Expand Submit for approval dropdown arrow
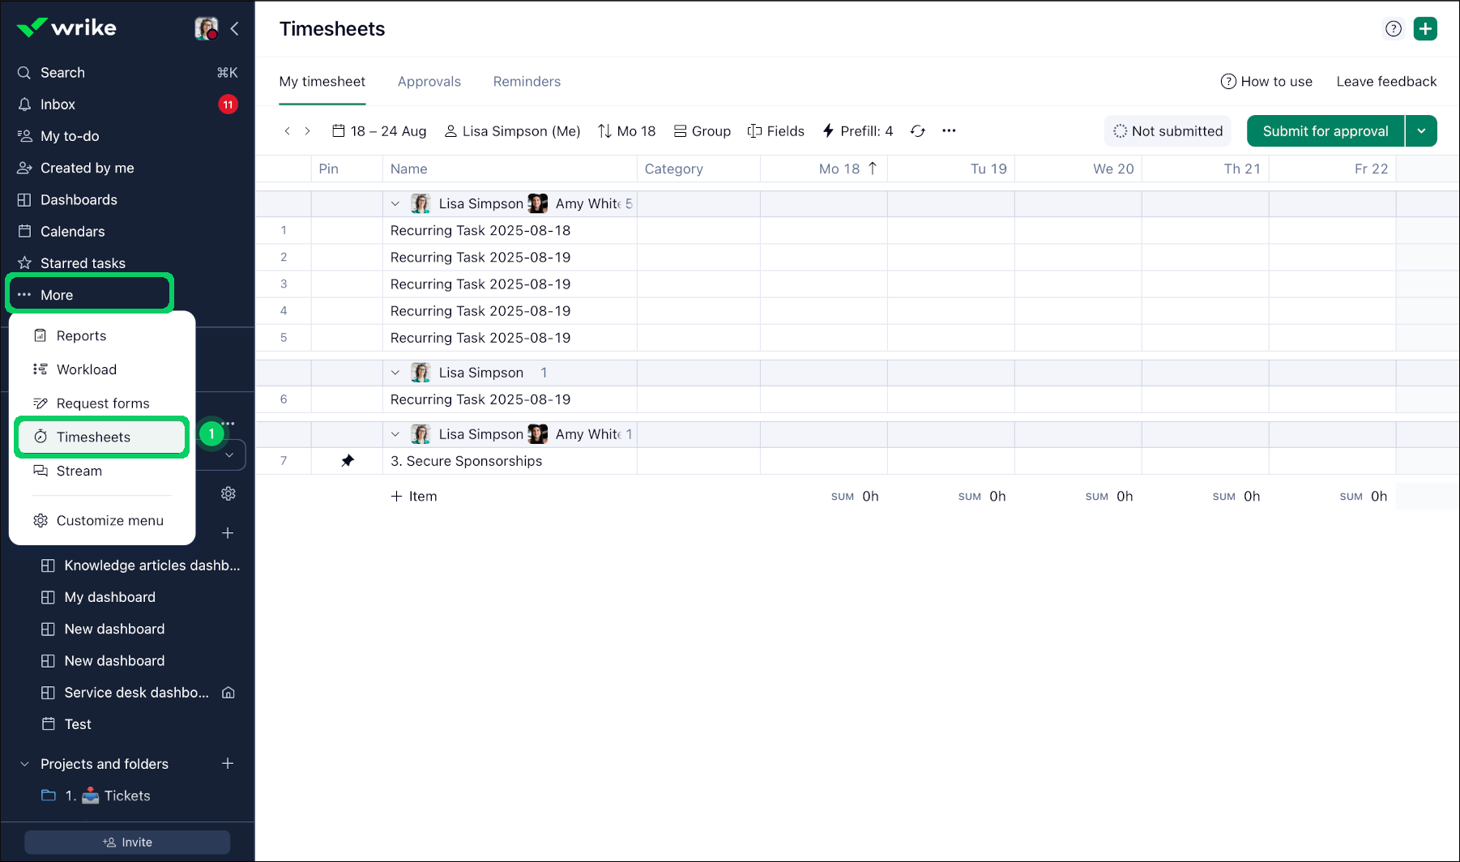This screenshot has width=1460, height=862. [x=1421, y=131]
